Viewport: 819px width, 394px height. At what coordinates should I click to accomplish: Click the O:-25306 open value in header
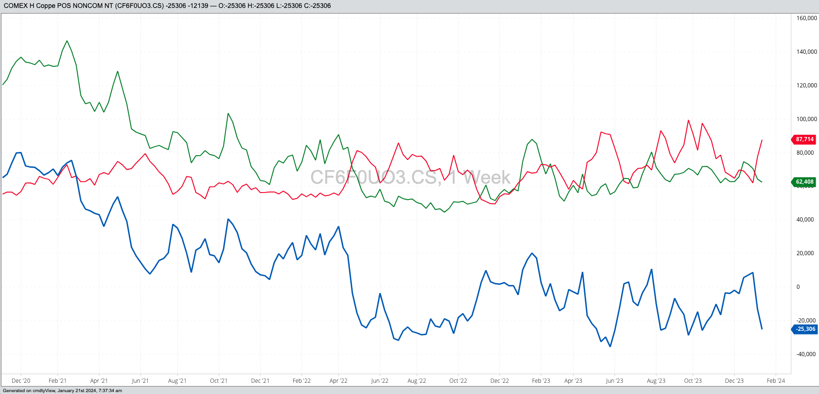232,6
